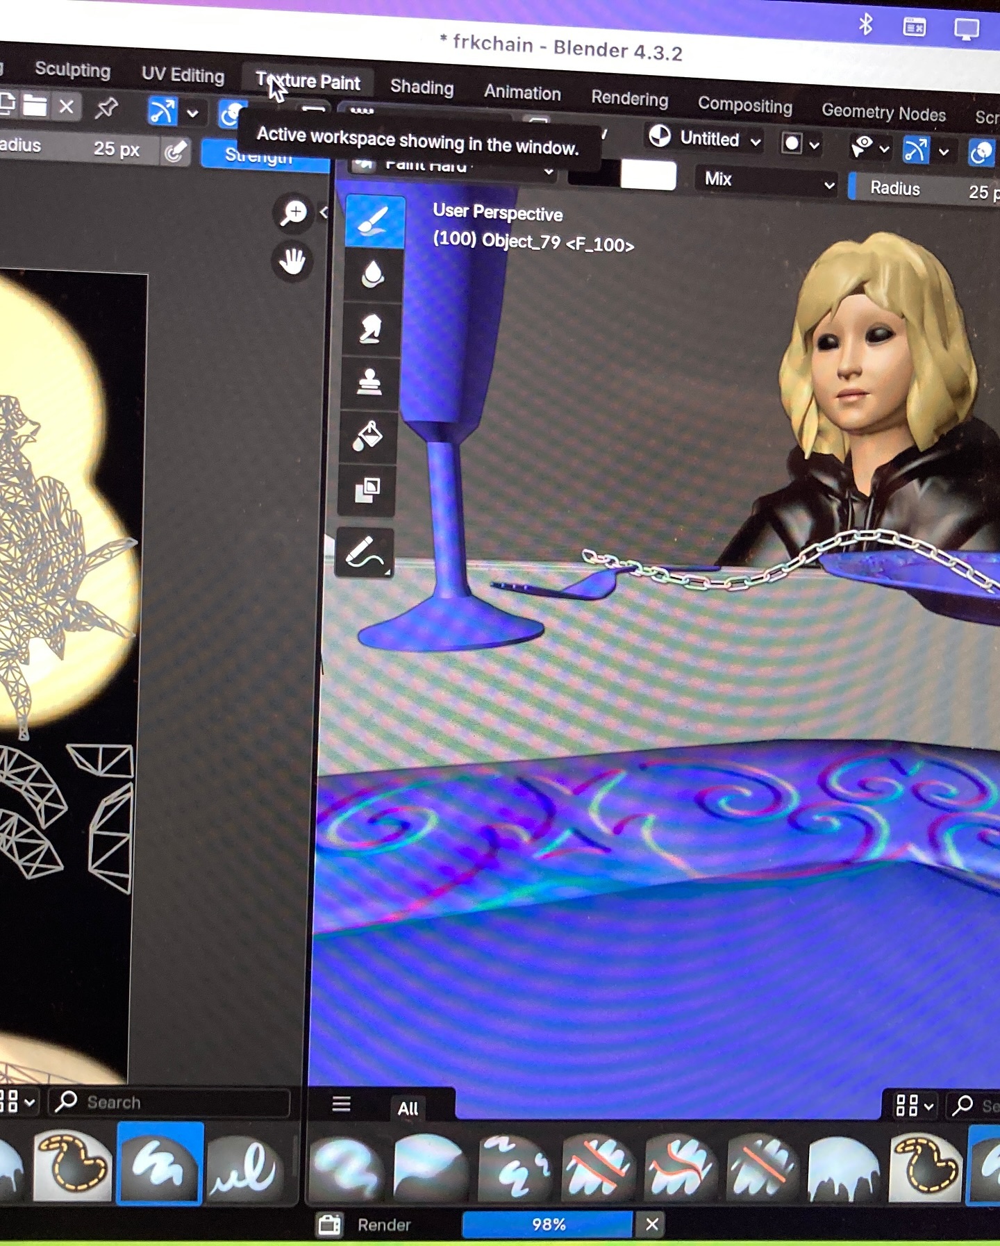The width and height of the screenshot is (1000, 1246).
Task: Select the Fill bucket tool in the toolbar
Action: pos(368,437)
